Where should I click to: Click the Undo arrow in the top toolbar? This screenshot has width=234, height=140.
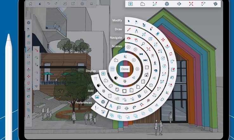pos(48,4)
